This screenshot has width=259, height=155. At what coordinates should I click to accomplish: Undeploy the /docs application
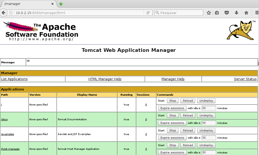coord(206,115)
